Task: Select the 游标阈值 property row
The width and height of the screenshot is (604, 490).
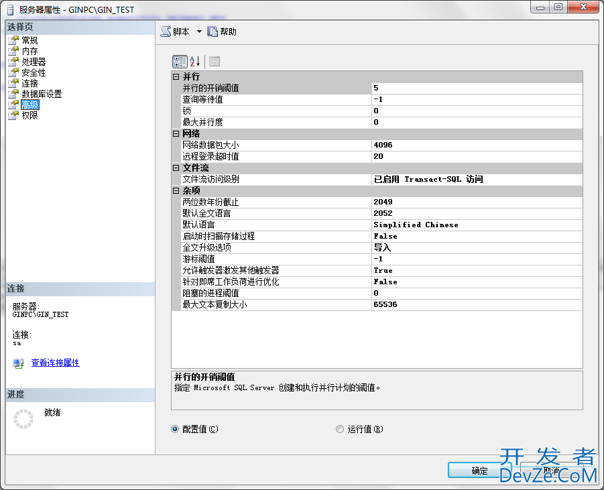Action: click(x=381, y=259)
